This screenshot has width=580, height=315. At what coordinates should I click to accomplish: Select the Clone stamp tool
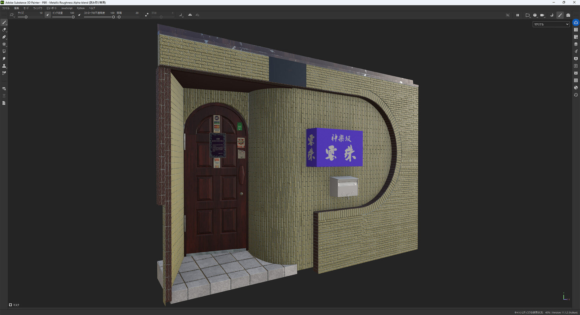[x=4, y=66]
